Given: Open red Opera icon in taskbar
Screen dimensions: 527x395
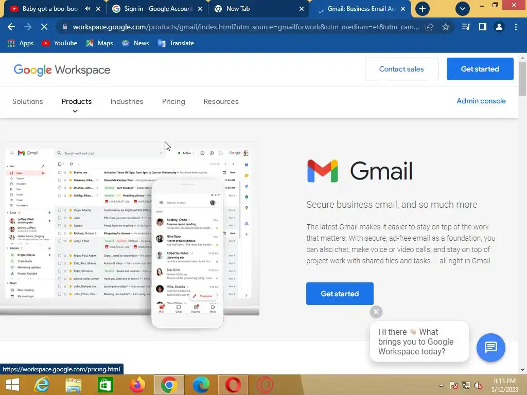Looking at the screenshot, I should (x=233, y=385).
